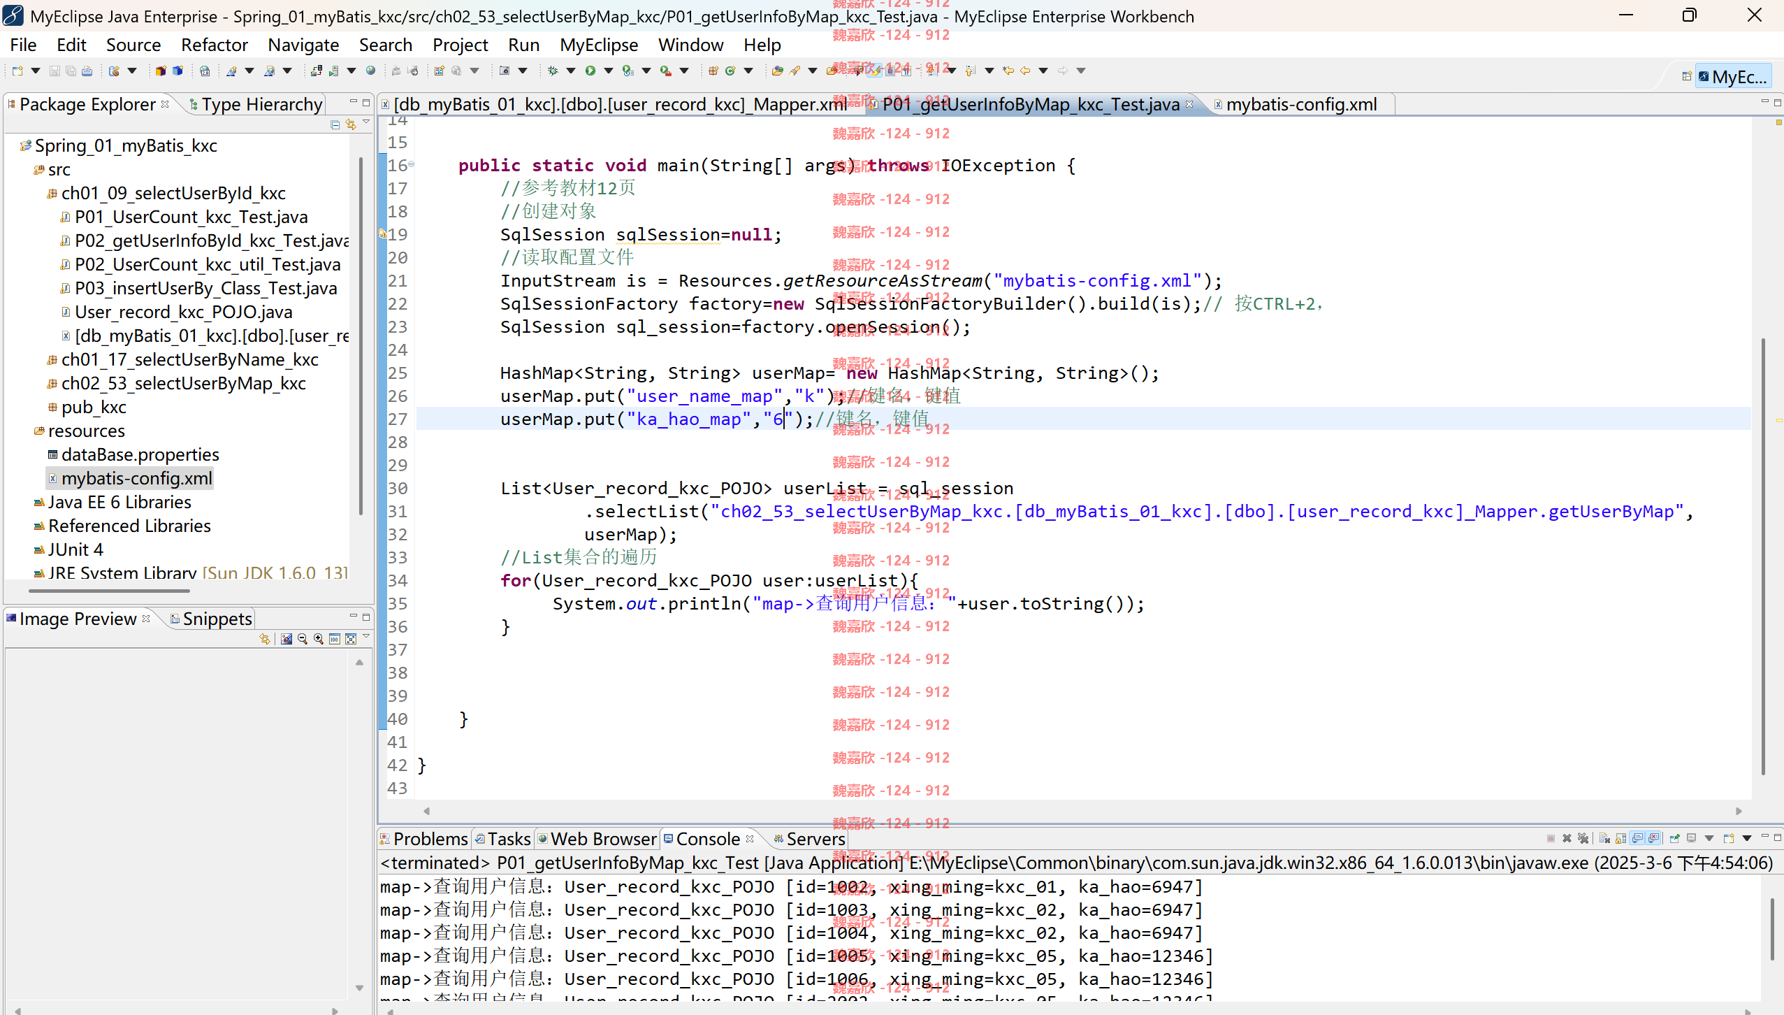This screenshot has width=1784, height=1015.
Task: Open the Refactor menu
Action: click(x=215, y=45)
